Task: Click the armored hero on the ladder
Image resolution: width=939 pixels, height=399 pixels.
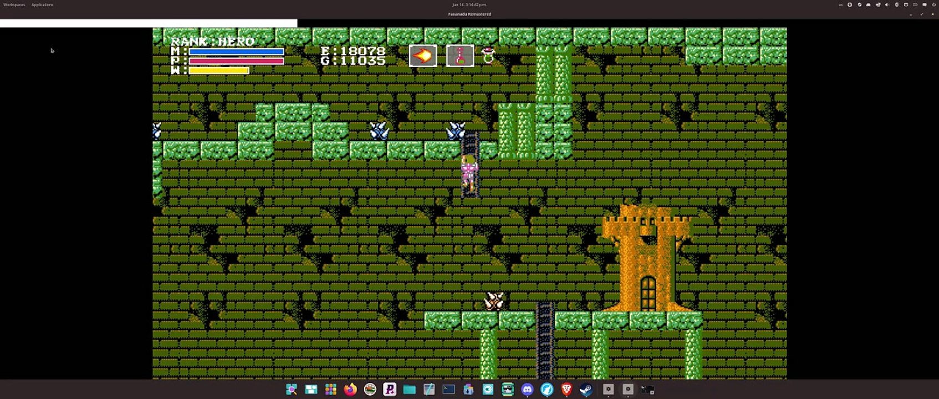Action: (469, 173)
